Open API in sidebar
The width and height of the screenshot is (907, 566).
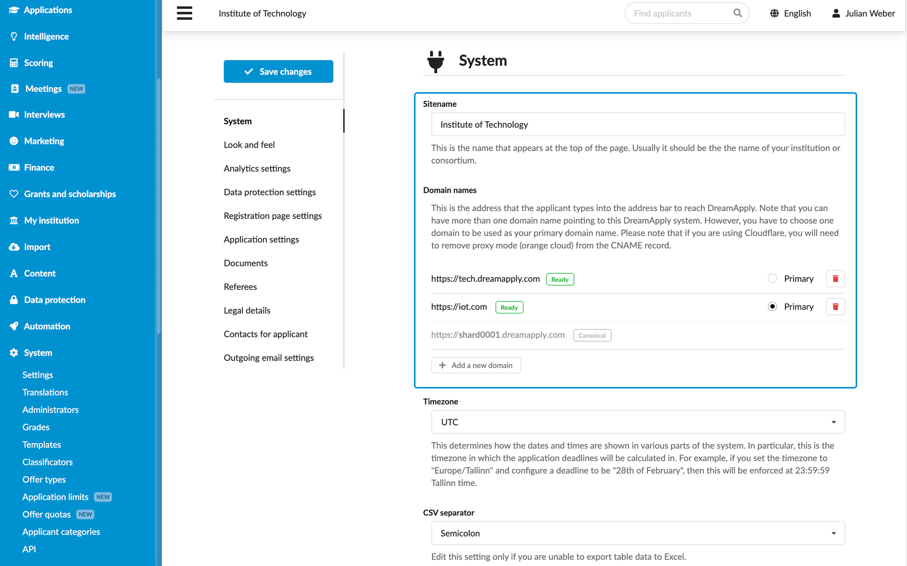coord(29,549)
